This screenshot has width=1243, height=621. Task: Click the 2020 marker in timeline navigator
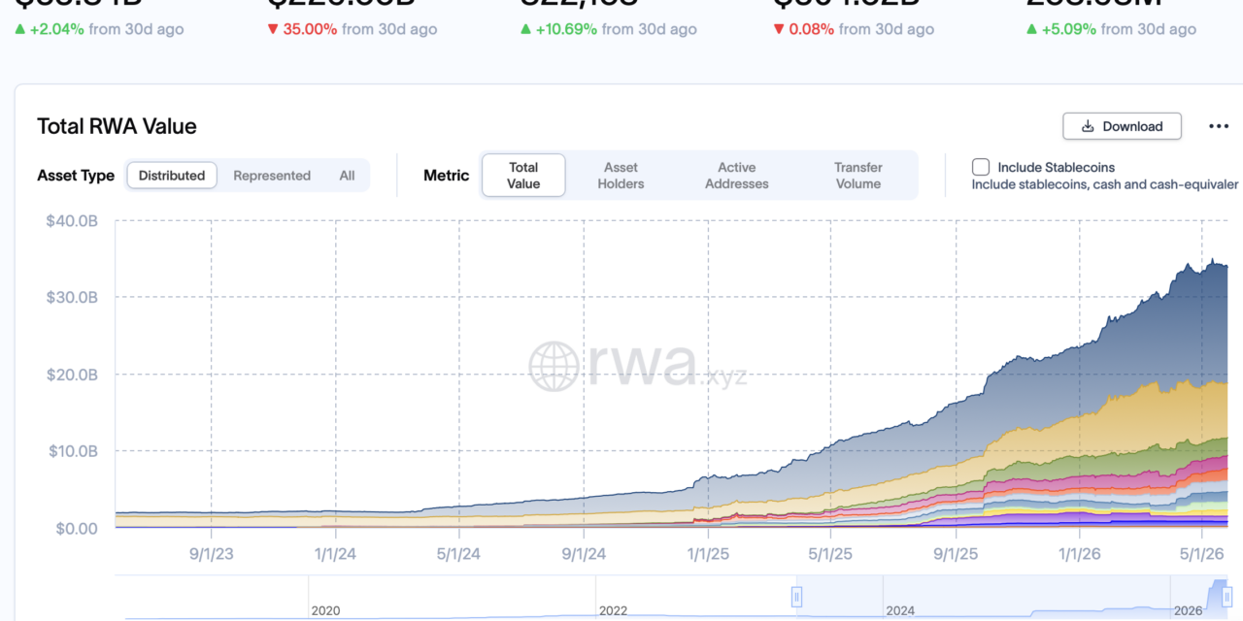[x=325, y=610]
